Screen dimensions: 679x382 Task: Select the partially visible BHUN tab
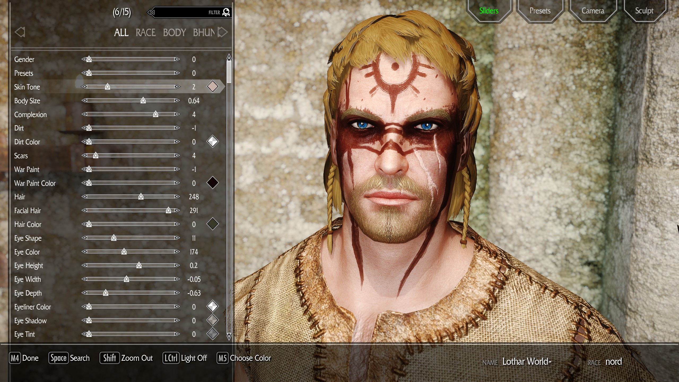click(204, 32)
